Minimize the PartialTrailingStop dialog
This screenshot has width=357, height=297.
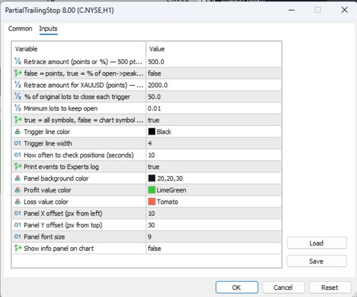coord(292,10)
